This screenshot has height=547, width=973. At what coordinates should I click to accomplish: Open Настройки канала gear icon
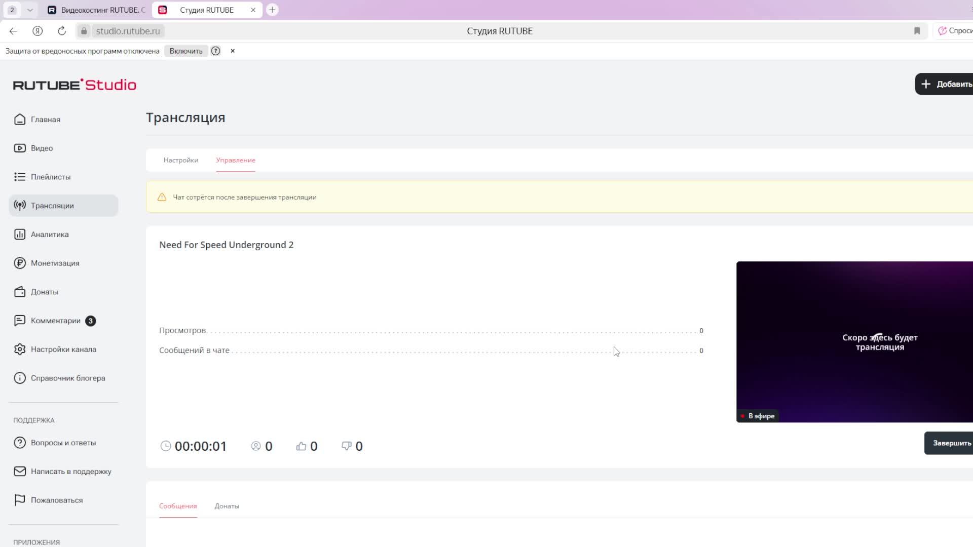[20, 349]
